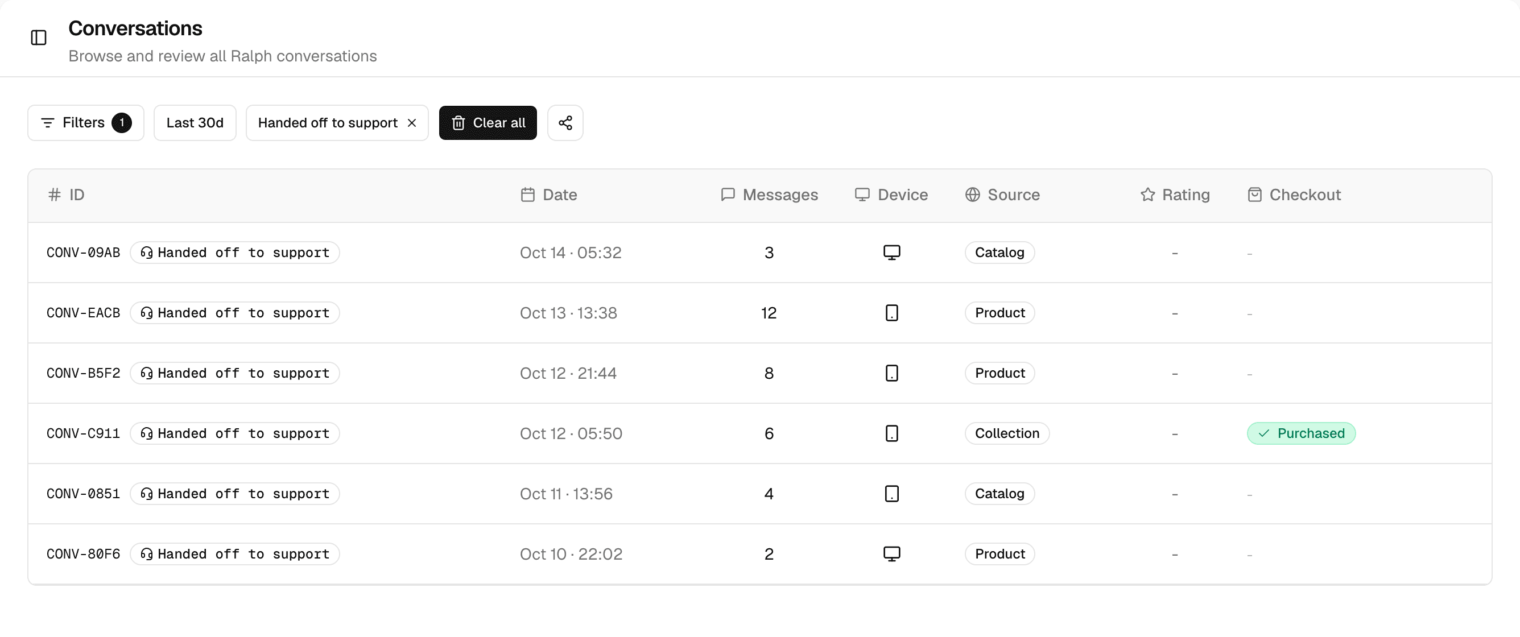
Task: Click the desktop device icon for CONV-80F6
Action: tap(891, 554)
